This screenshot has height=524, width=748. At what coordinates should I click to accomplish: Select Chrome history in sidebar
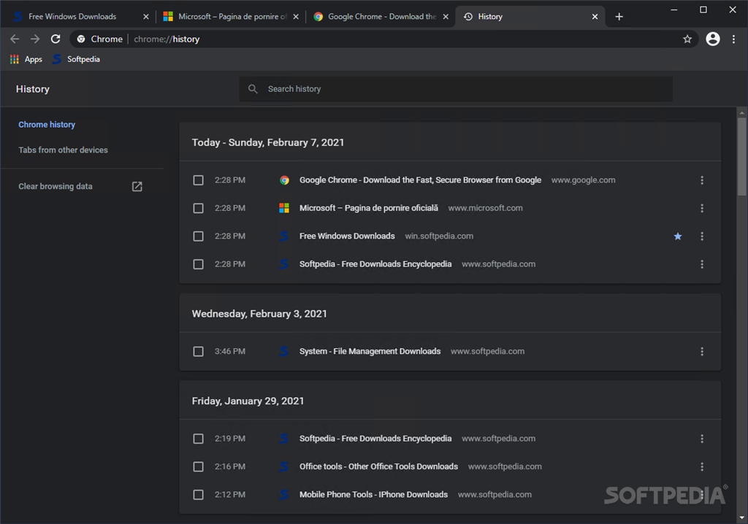47,125
